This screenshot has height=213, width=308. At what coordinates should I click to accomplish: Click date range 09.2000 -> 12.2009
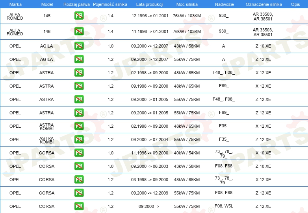pos(150,193)
